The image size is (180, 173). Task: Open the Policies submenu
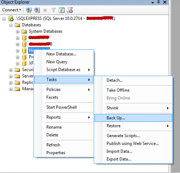coord(64,90)
